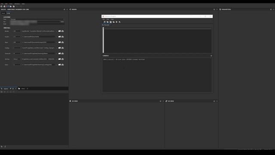Click cursor icon in script editor toolbar

pos(119,22)
